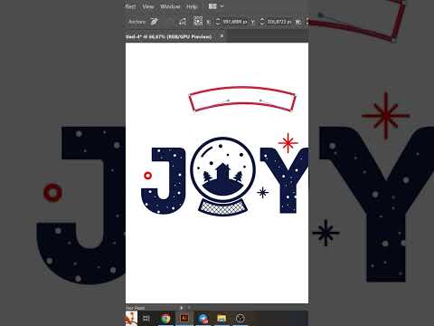Click the Y coordinate stepper
The image size is (434, 326).
(x=262, y=22)
